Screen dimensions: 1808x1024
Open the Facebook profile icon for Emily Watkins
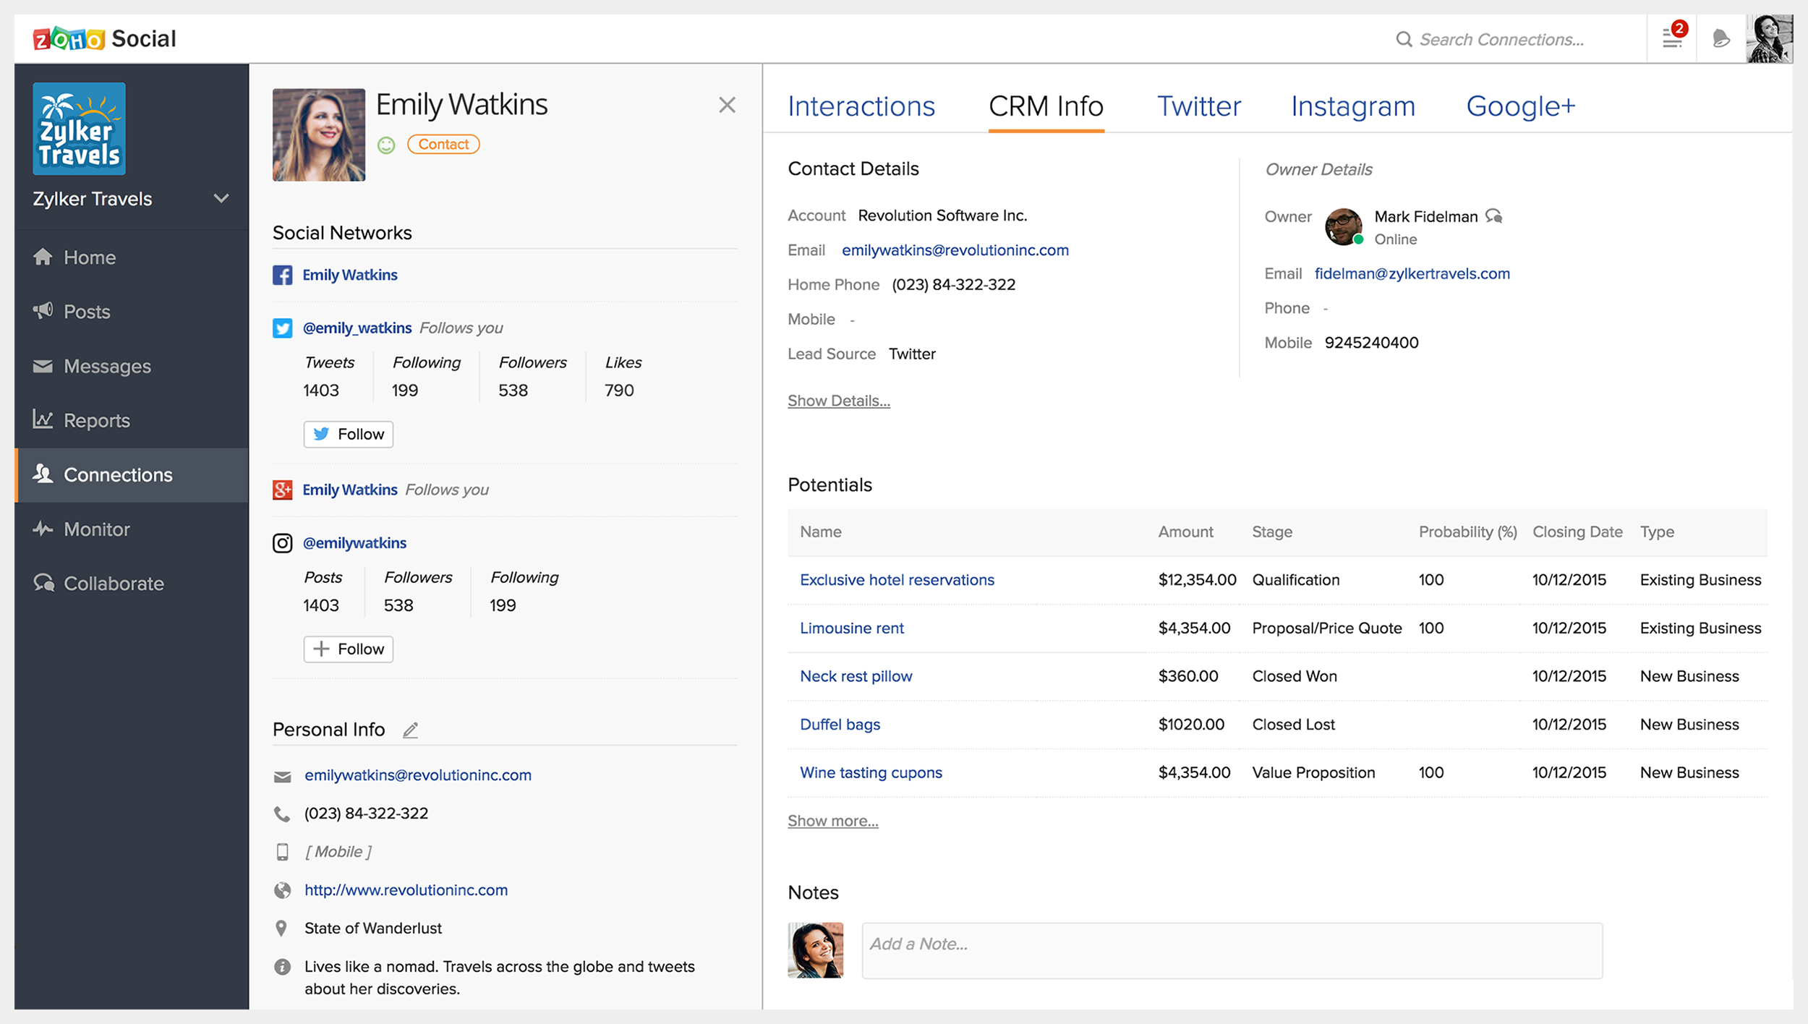pyautogui.click(x=282, y=275)
